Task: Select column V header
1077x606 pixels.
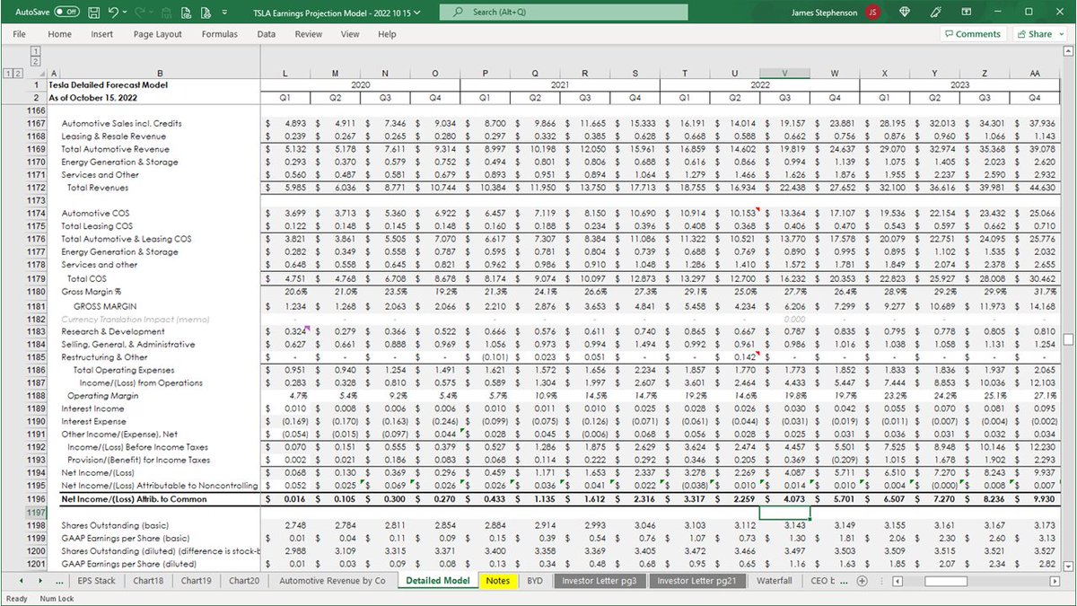Action: tap(785, 73)
